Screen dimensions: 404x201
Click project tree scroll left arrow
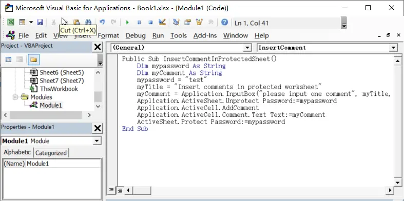pyautogui.click(x=6, y=115)
